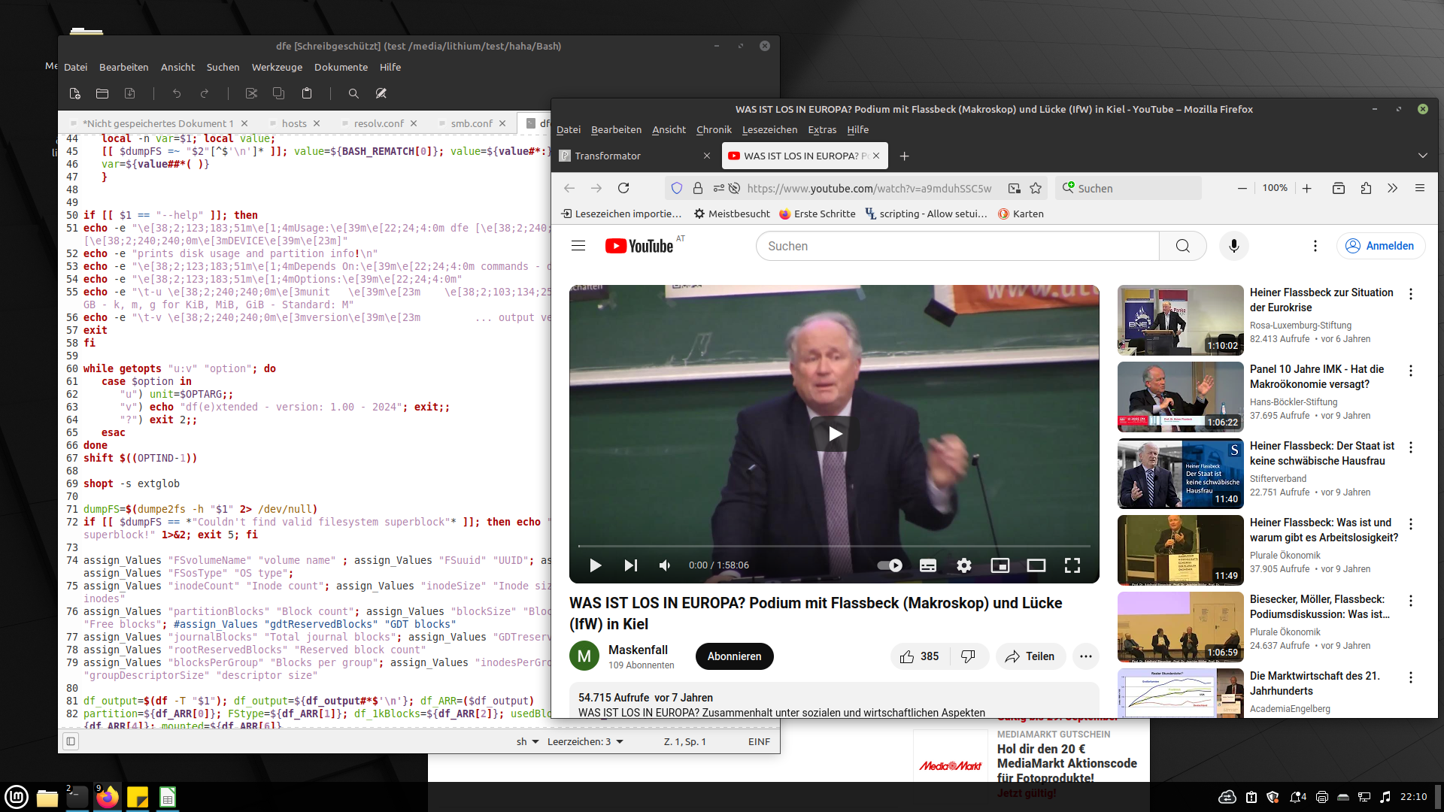Viewport: 1444px width, 812px height.
Task: Click the search magnifier icon in the editor toolbar
Action: point(353,94)
